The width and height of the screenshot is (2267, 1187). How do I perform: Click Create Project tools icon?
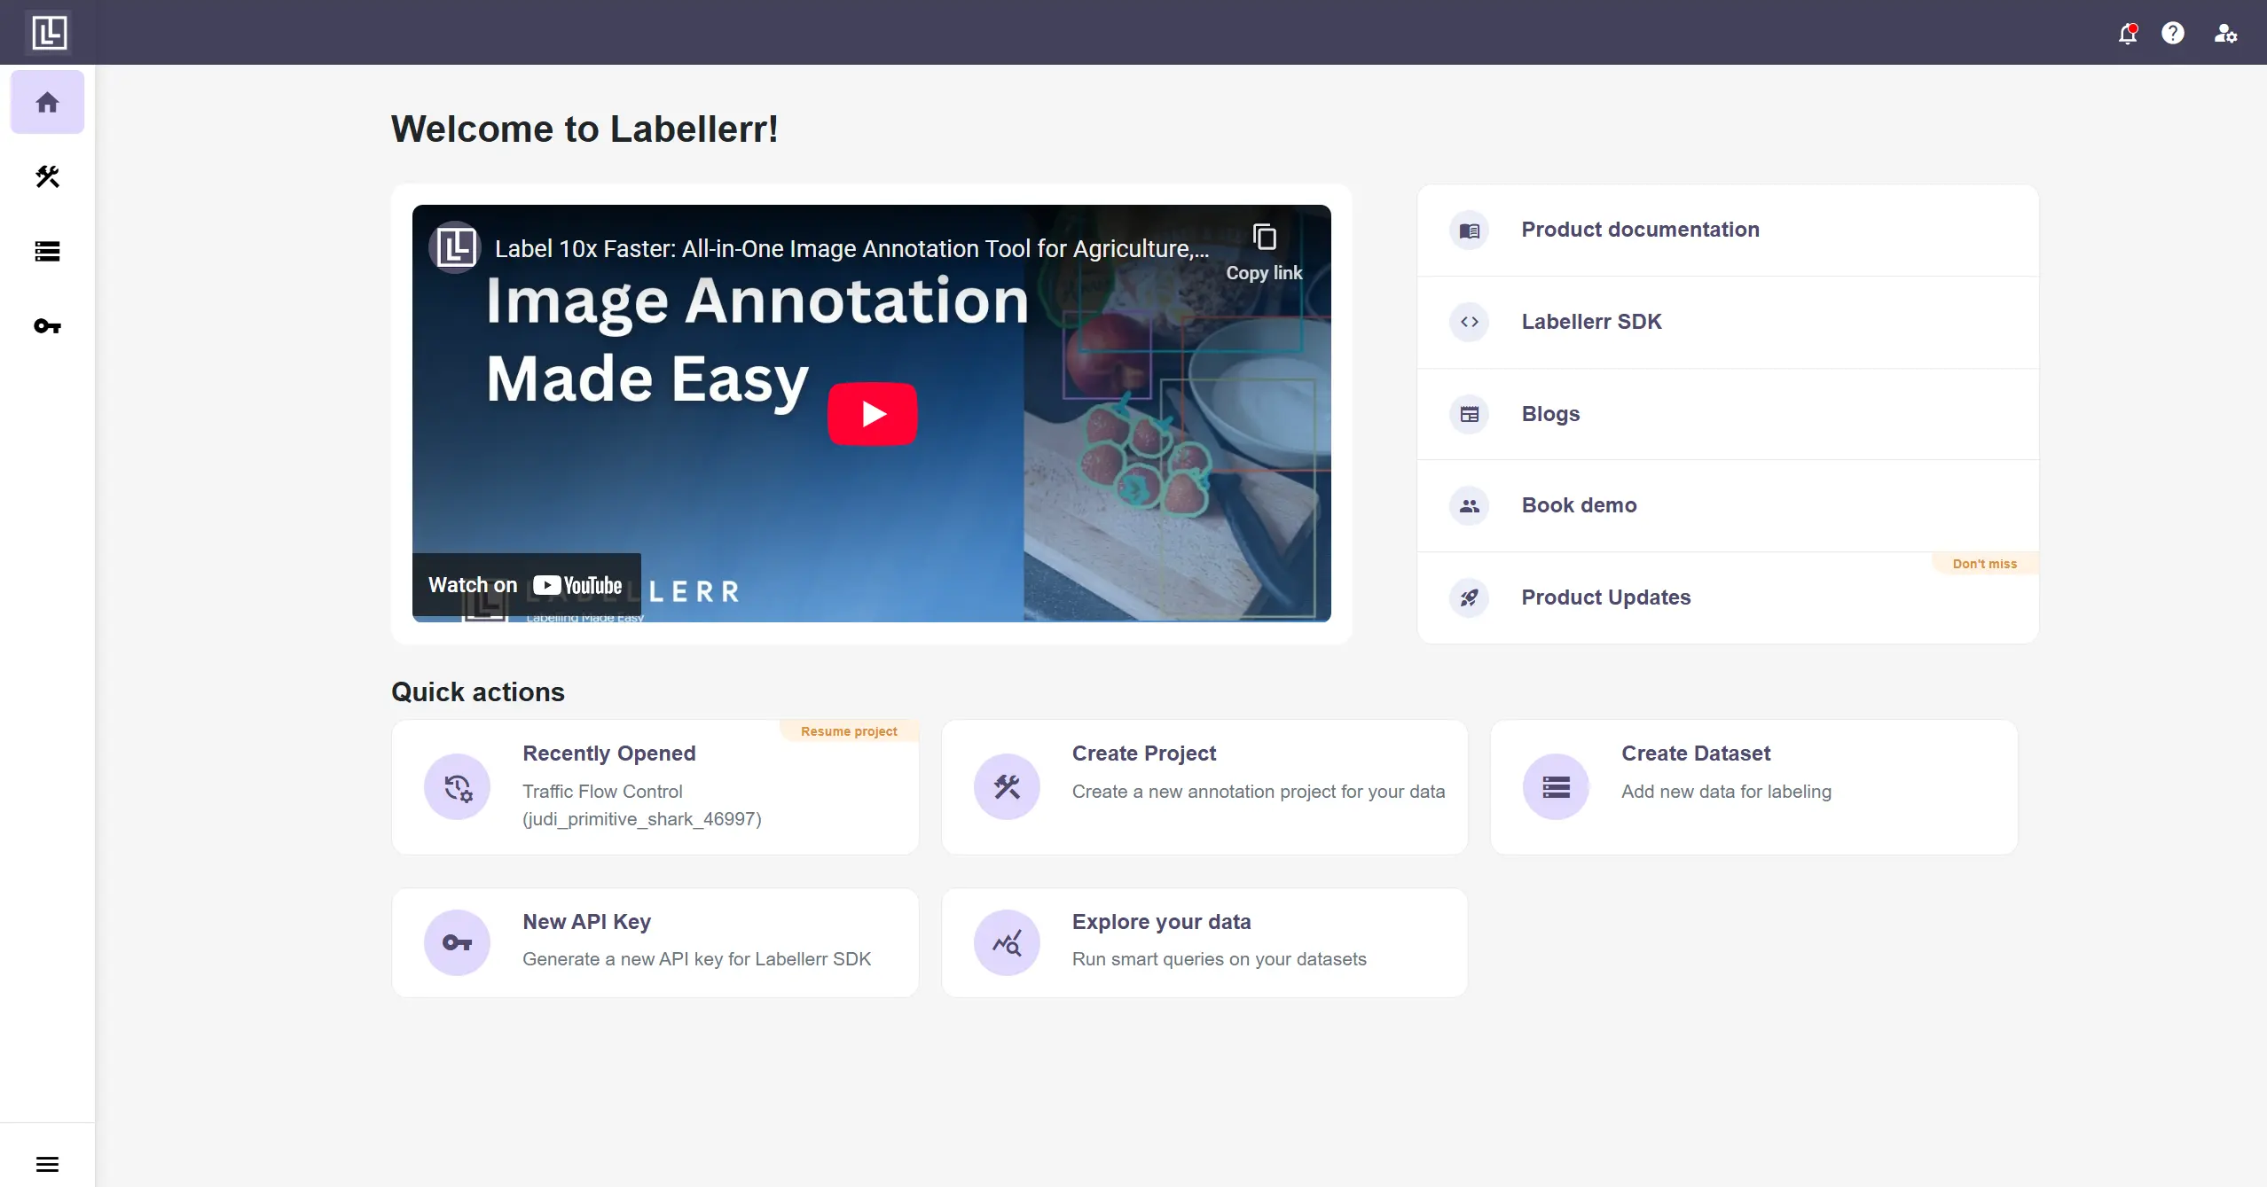1007,787
